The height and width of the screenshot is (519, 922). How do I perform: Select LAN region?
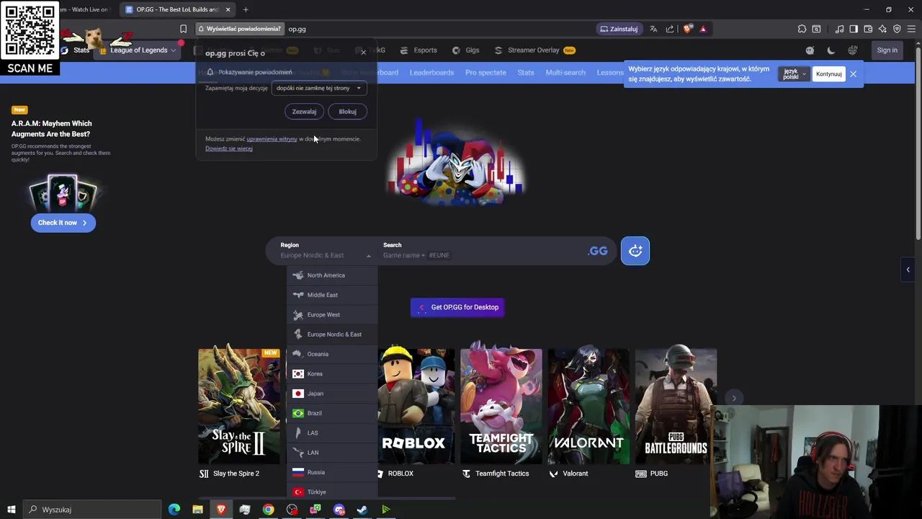click(332, 453)
